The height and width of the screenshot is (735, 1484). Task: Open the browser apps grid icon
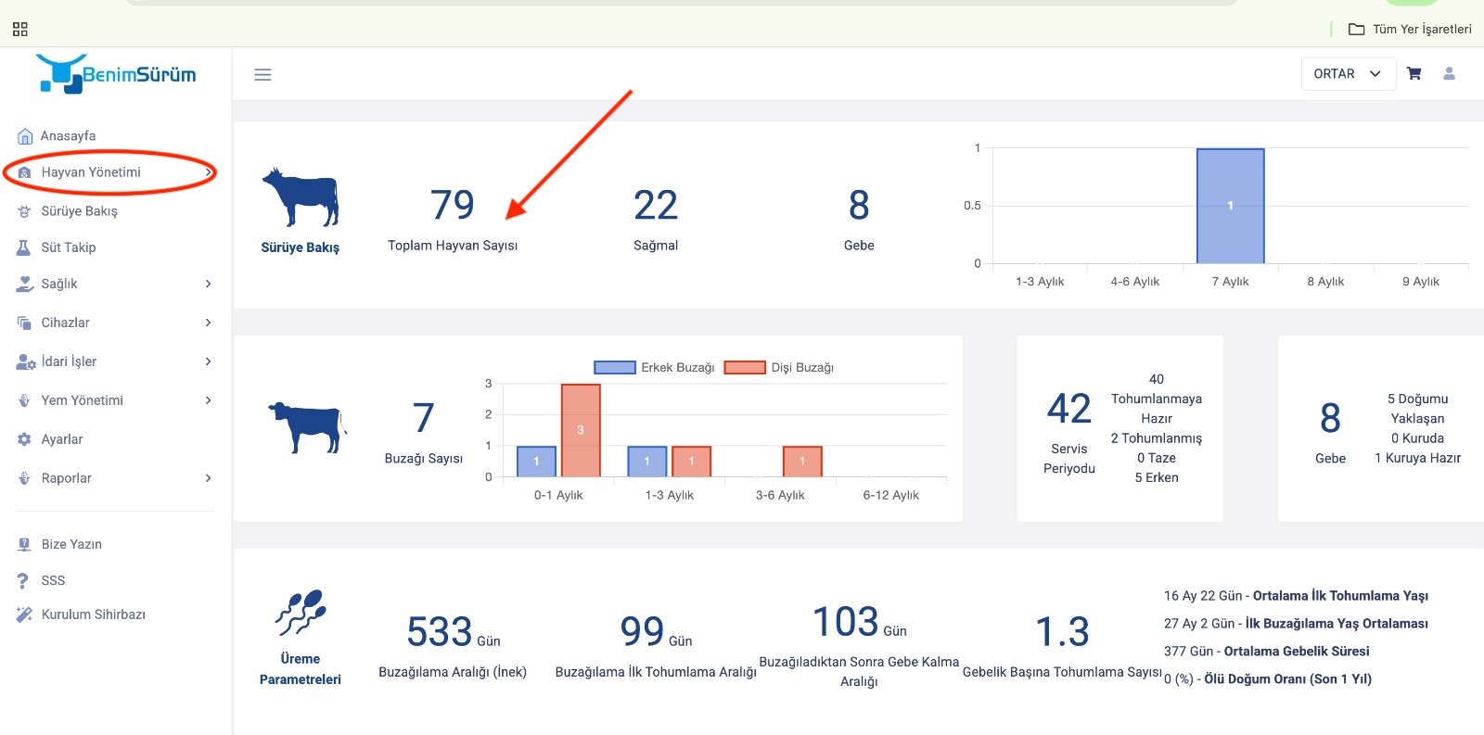pos(20,30)
